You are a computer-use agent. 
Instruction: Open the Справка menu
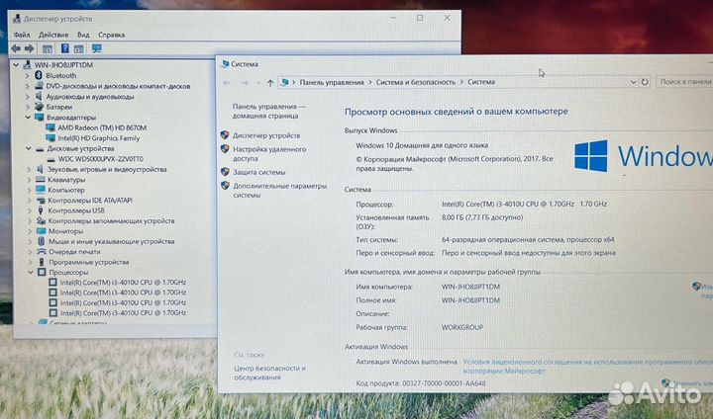pos(111,35)
